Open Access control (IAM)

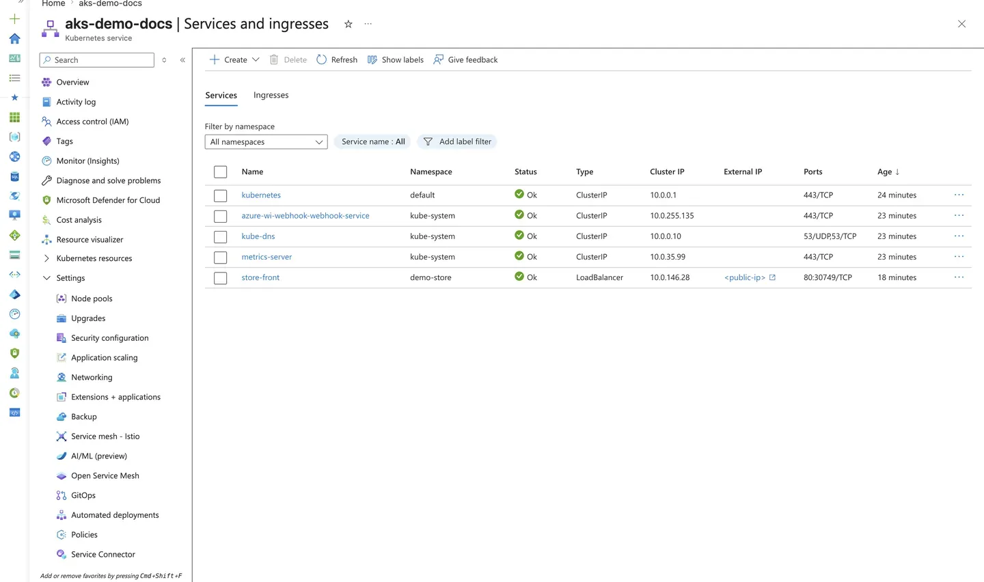click(x=92, y=122)
